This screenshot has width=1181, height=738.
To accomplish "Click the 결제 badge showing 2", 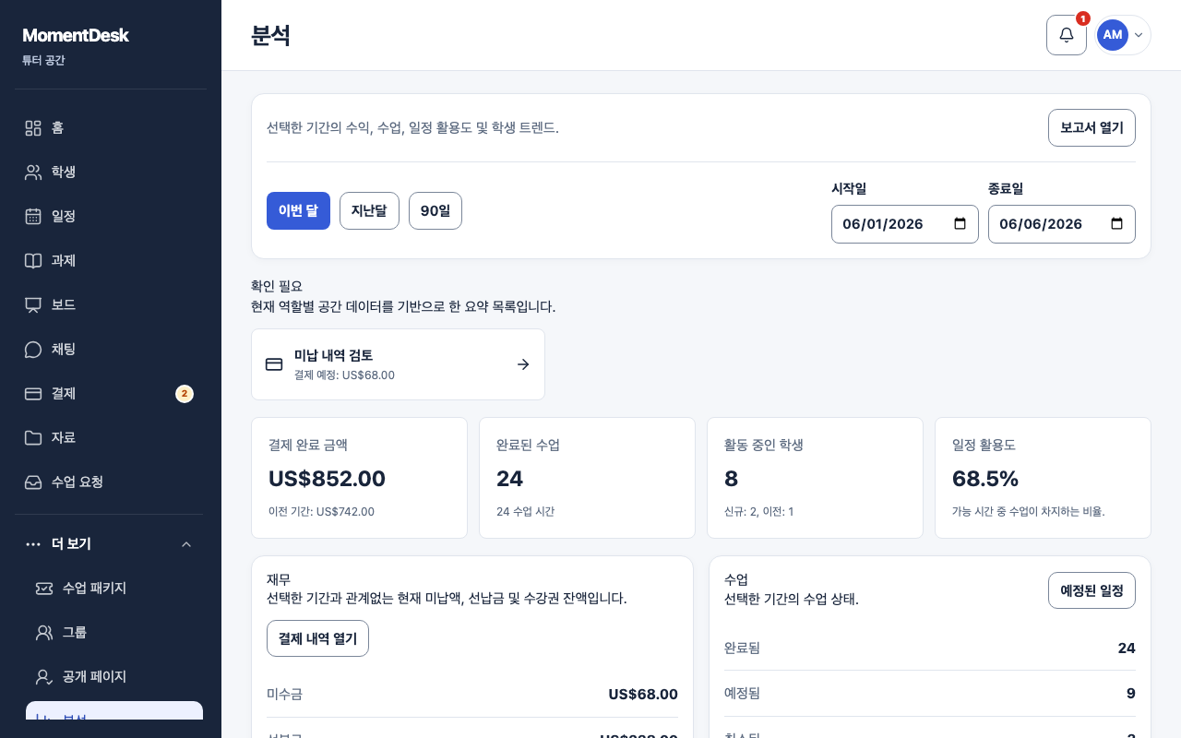I will pyautogui.click(x=185, y=394).
